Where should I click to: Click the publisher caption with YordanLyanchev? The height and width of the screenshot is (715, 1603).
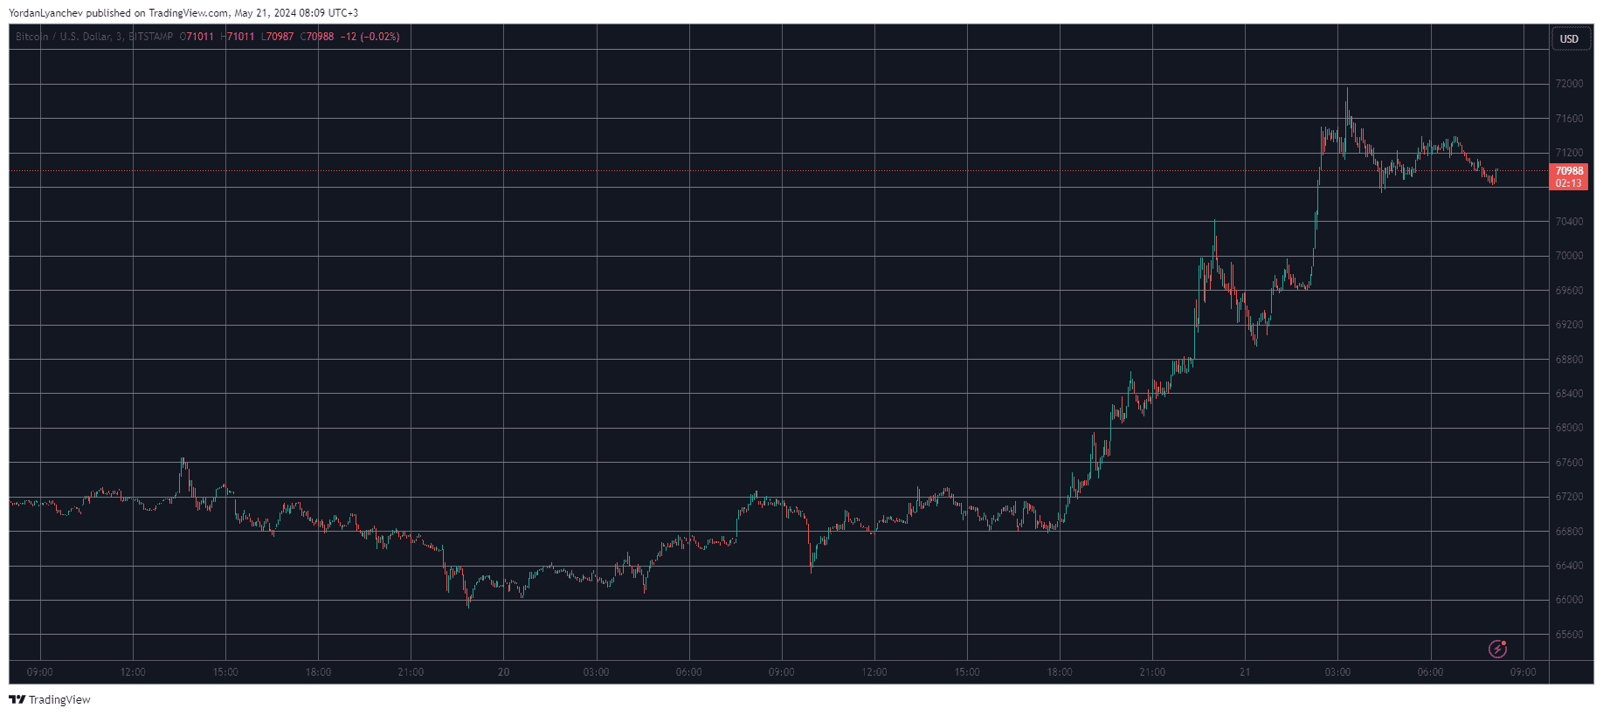tap(183, 13)
